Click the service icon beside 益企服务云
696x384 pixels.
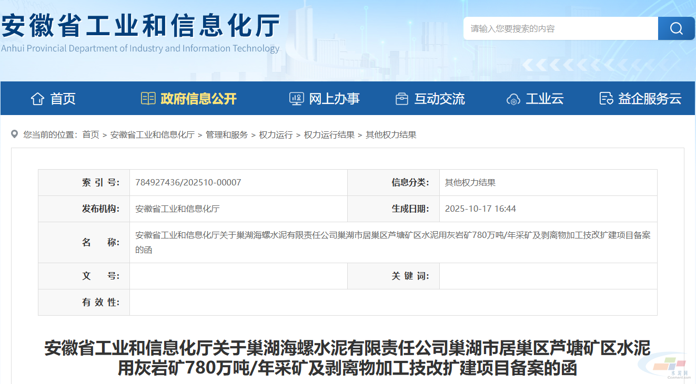(606, 98)
